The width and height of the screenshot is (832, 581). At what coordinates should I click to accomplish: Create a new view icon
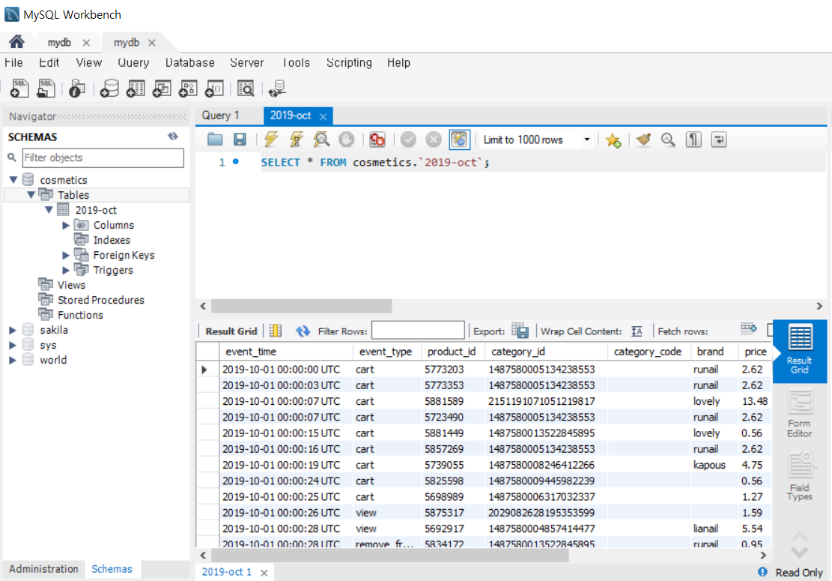click(161, 88)
